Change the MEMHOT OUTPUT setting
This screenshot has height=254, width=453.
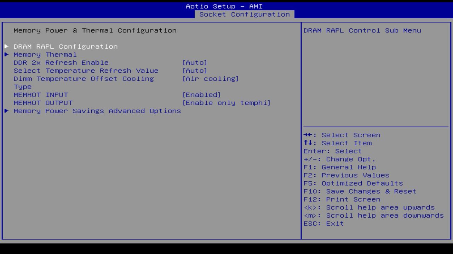pos(226,103)
